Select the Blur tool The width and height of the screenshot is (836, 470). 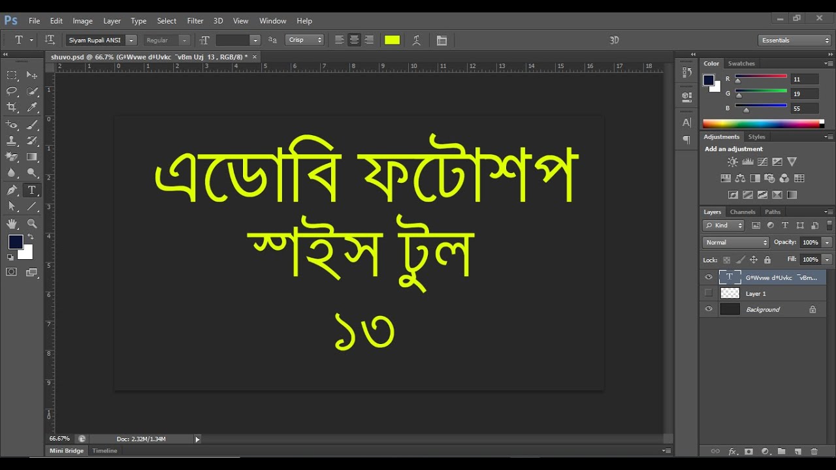tap(12, 173)
